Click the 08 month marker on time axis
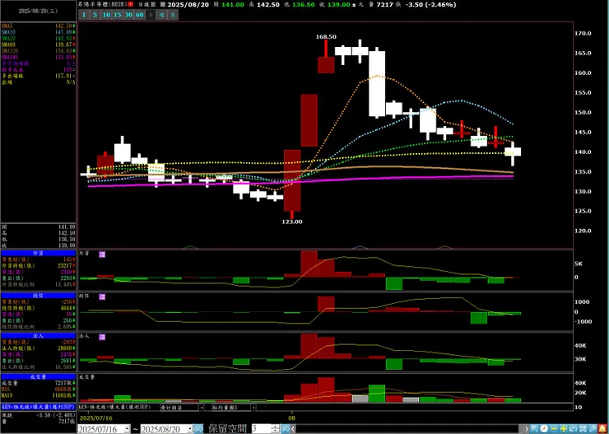Screen dimensions: 609x434 292,418
